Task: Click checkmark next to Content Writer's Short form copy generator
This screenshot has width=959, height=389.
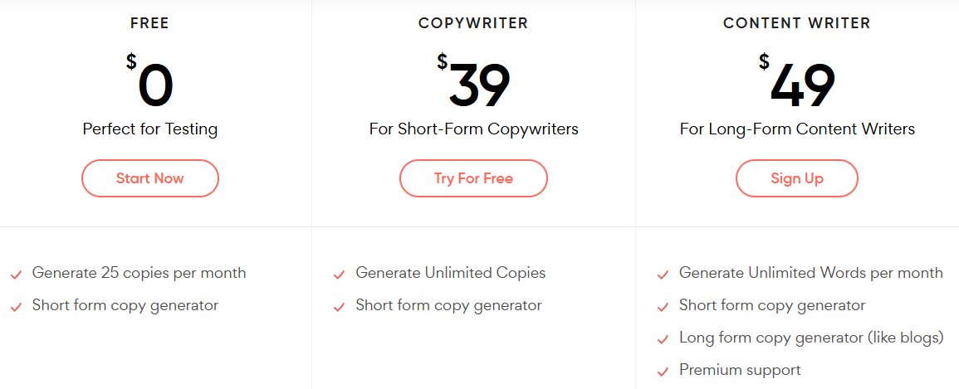Action: tap(663, 308)
